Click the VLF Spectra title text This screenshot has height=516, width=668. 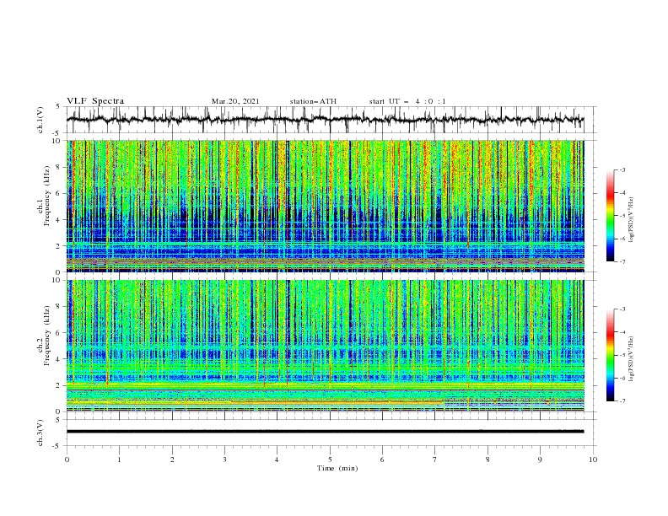[x=95, y=101]
